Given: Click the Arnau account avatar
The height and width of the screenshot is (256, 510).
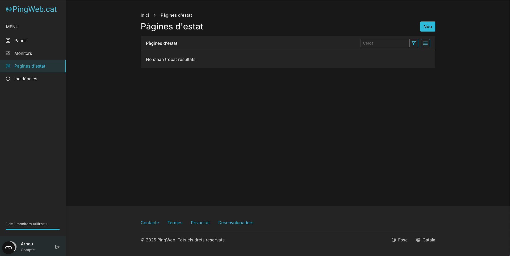Looking at the screenshot, I should tap(9, 248).
